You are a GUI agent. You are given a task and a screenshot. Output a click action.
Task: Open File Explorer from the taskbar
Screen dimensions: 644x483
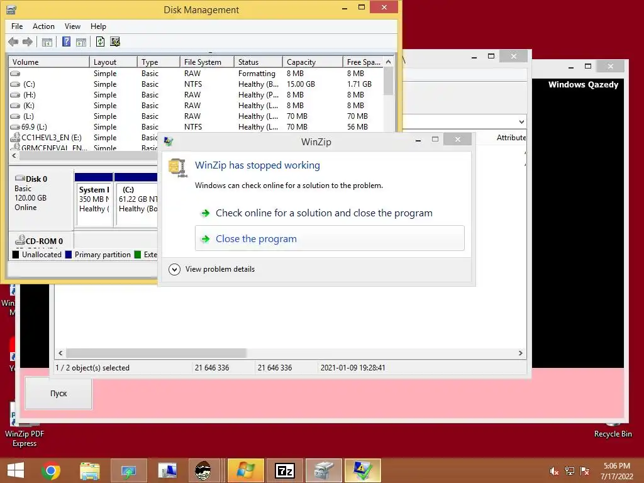click(x=89, y=470)
